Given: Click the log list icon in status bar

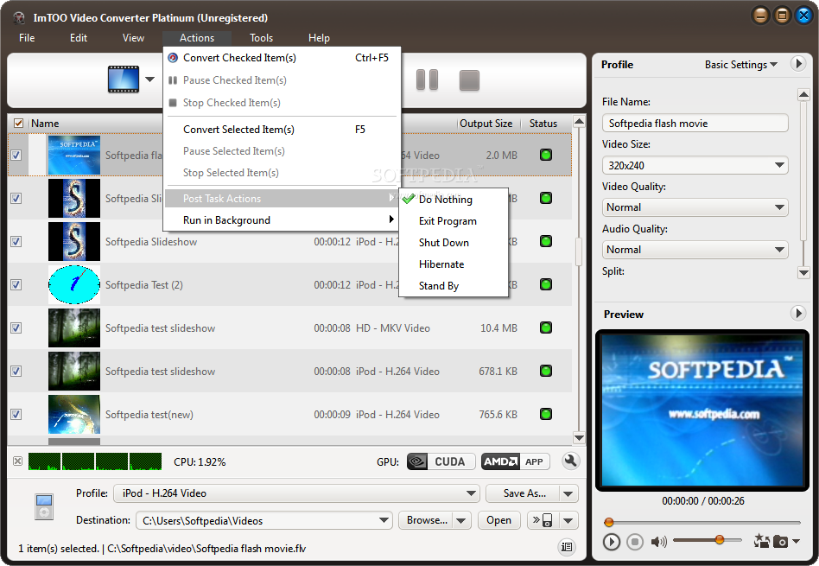Looking at the screenshot, I should [566, 547].
